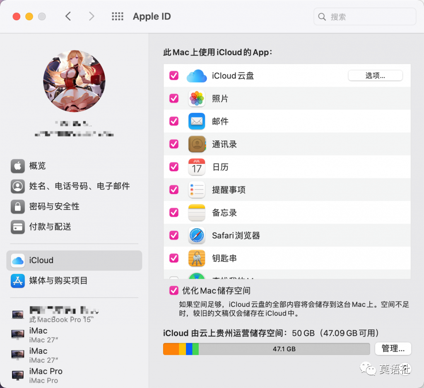
Task: Click the Safari compass icon
Action: click(197, 235)
